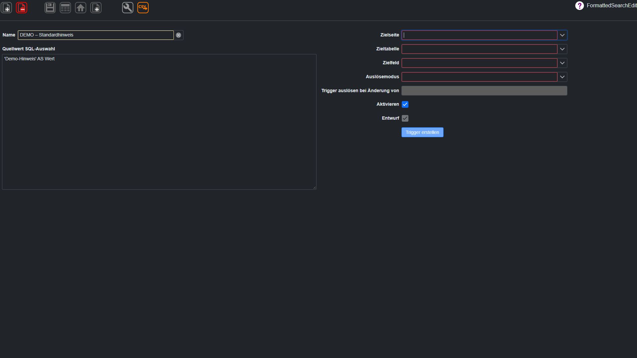Expand the Zielfeld dropdown arrow
Screen dimensions: 637x358
(562, 63)
